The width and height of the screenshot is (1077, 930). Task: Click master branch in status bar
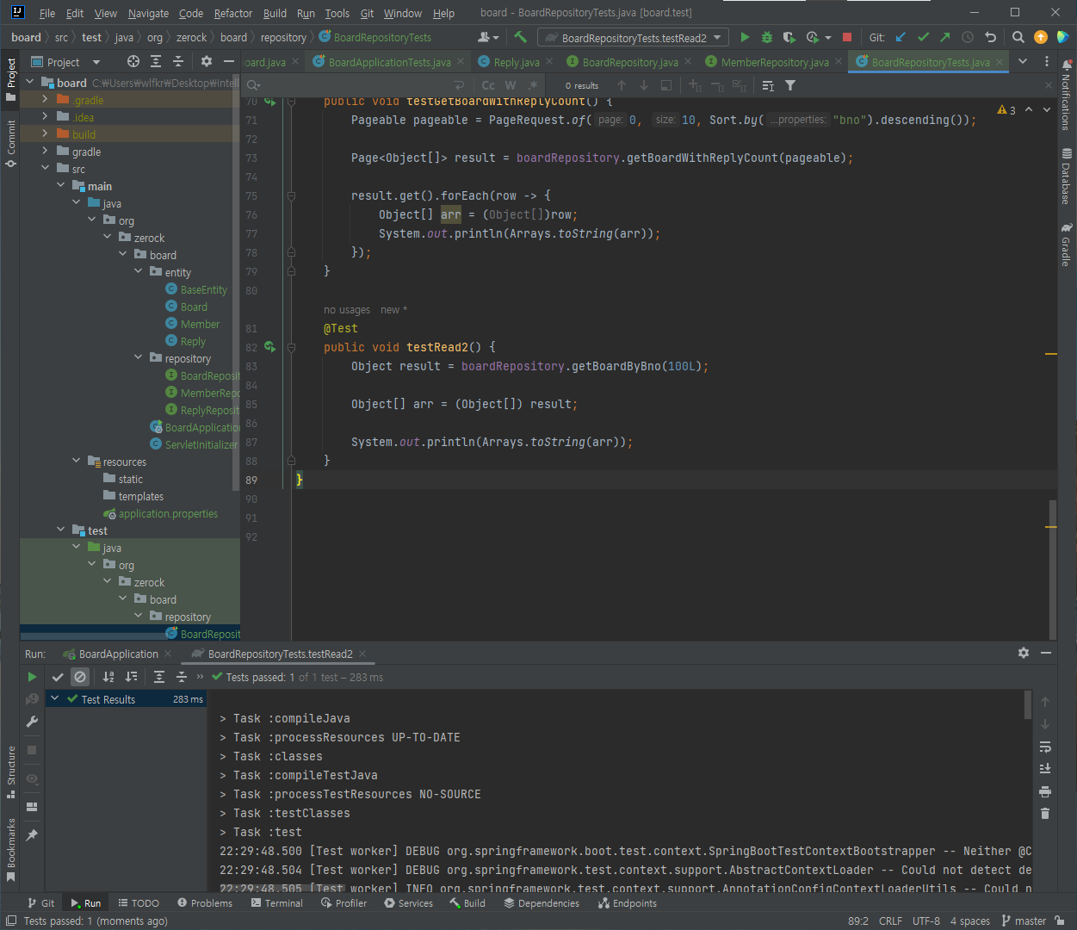click(1024, 921)
